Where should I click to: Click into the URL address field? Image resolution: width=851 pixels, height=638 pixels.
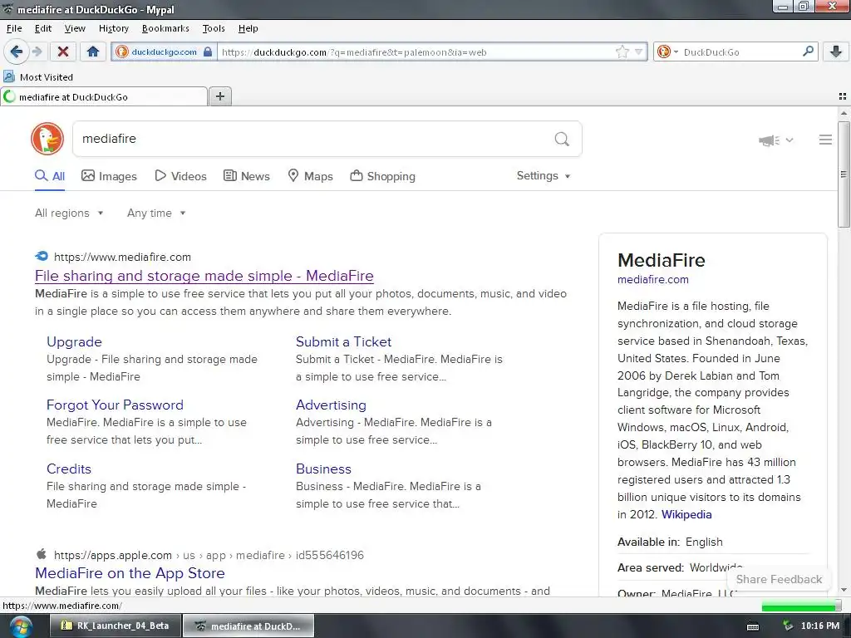416,52
